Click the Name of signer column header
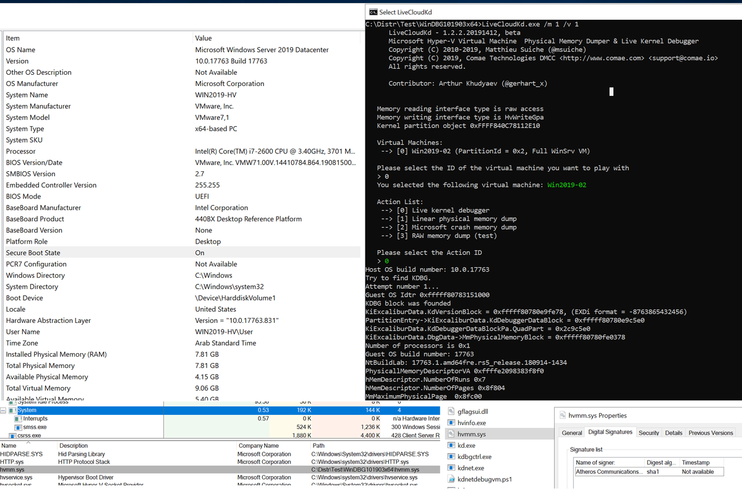742x491 pixels. [x=608, y=463]
